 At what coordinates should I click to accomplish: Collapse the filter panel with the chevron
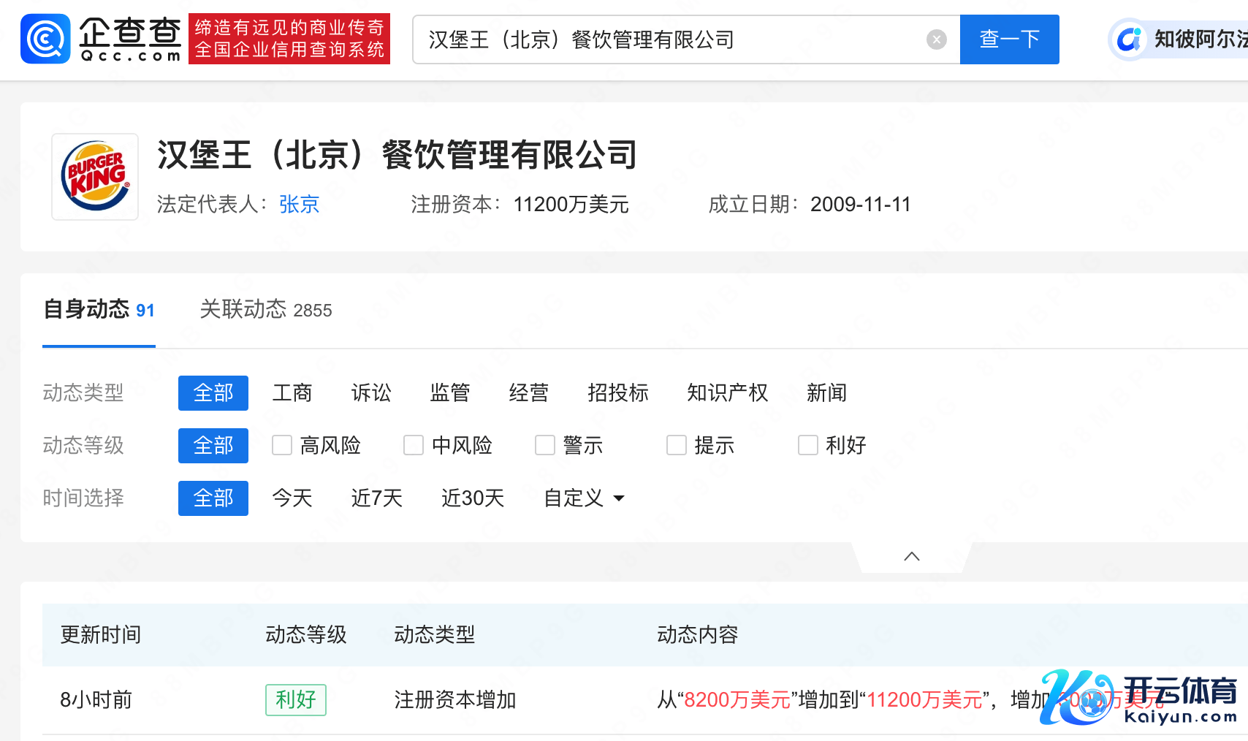coord(911,557)
